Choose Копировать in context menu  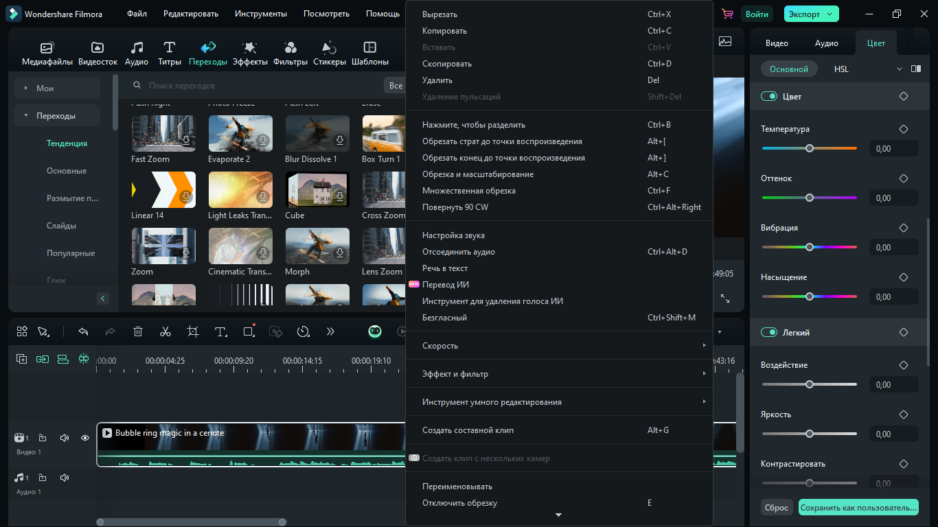click(558, 31)
